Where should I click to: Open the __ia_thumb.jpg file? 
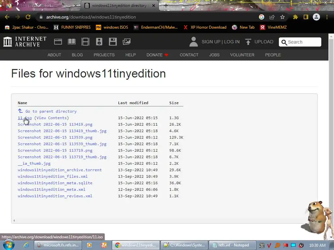(34, 163)
